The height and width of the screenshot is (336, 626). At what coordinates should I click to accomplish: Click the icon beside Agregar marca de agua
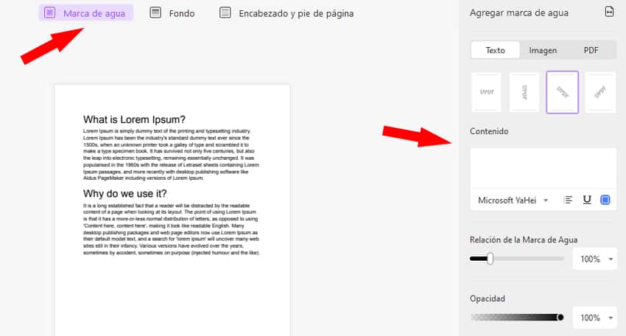tap(609, 12)
